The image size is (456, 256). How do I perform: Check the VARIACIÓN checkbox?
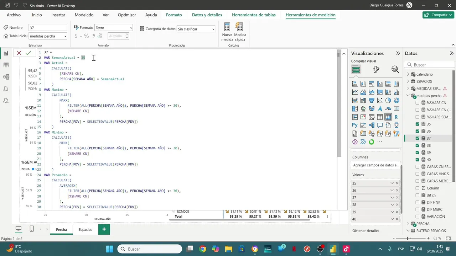pyautogui.click(x=418, y=217)
